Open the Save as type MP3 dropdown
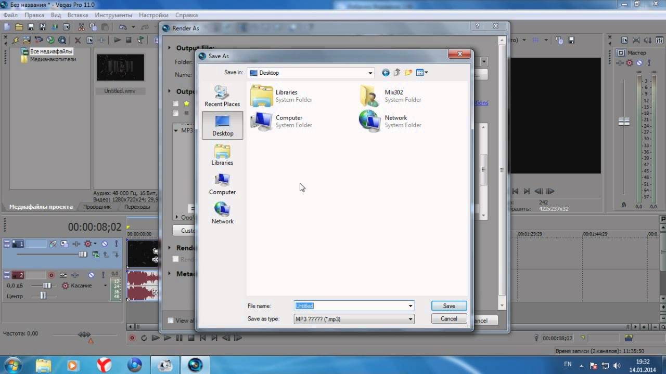Viewport: 666px width, 374px height. click(411, 319)
